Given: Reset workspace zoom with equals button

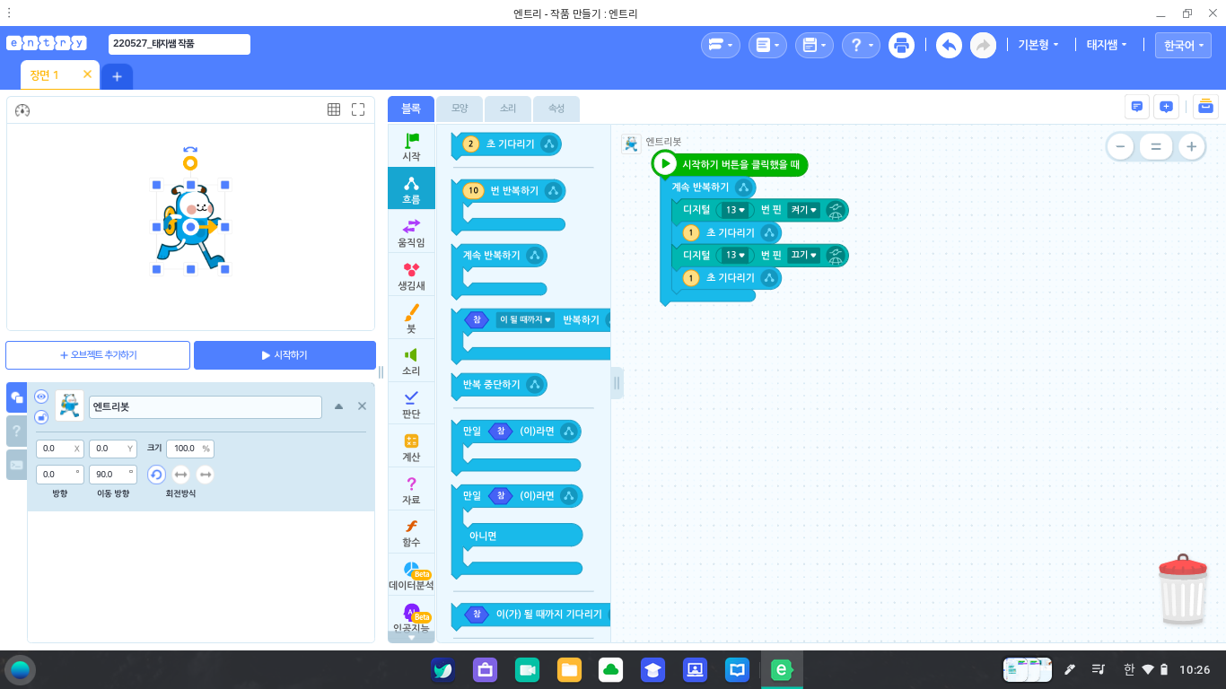Looking at the screenshot, I should 1156,146.
